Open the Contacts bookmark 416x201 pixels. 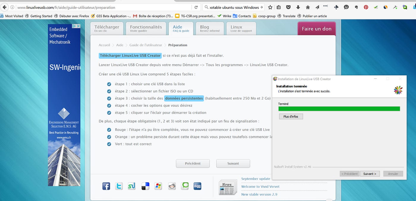click(242, 16)
